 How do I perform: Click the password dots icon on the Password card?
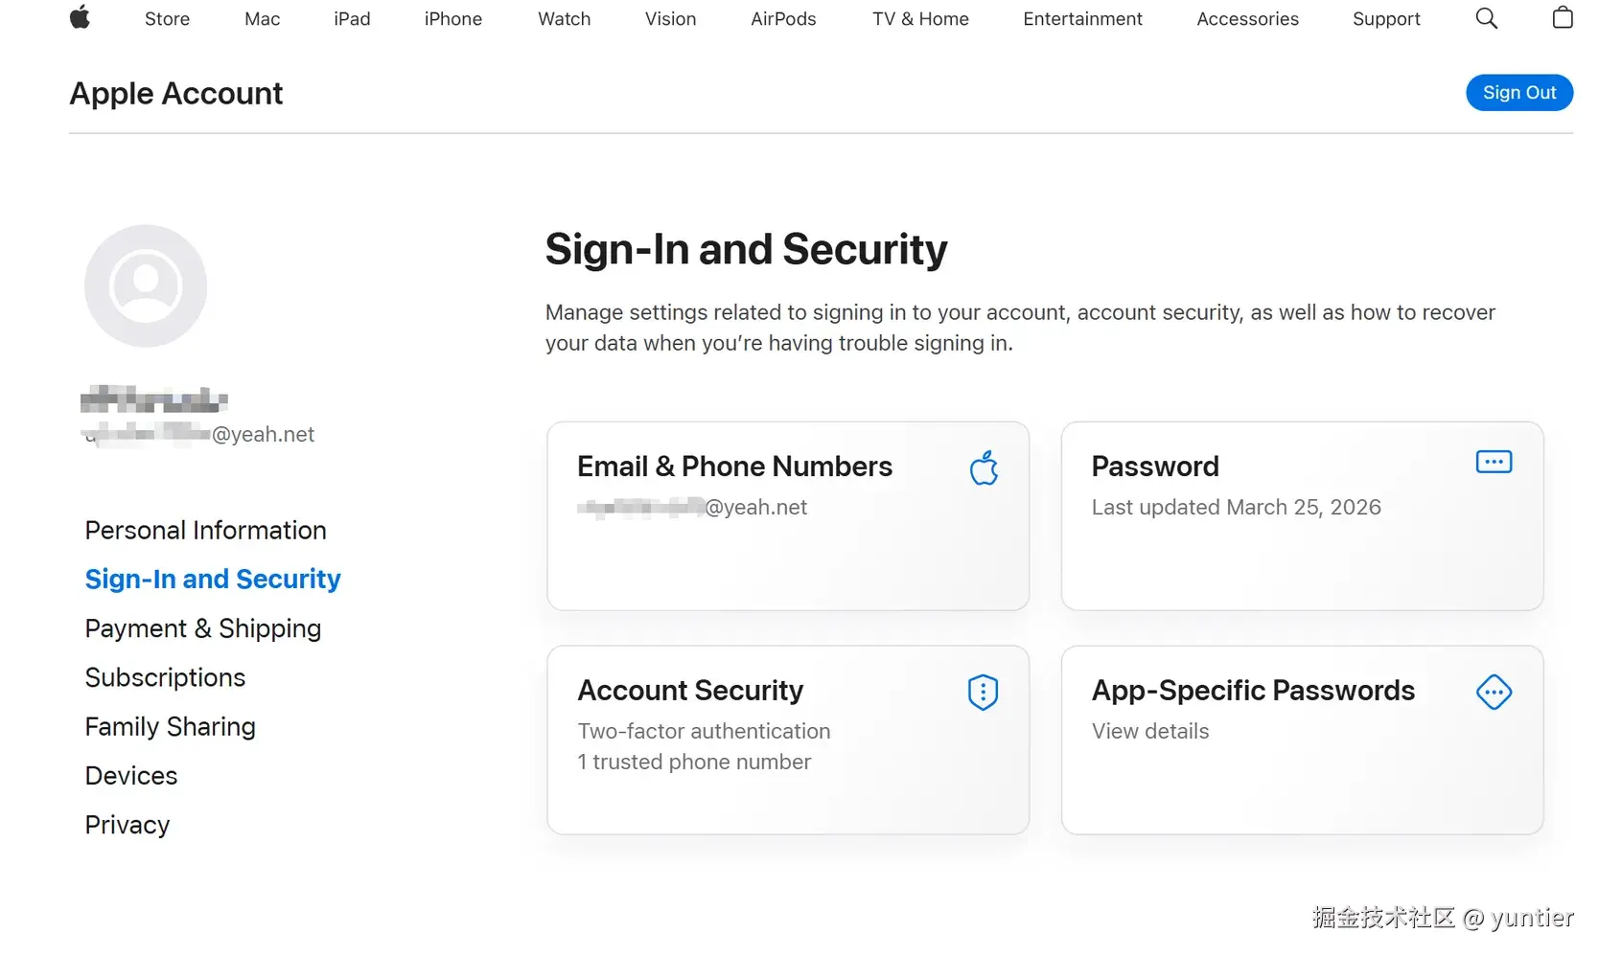click(1493, 462)
